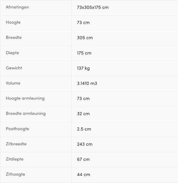Select the 2.5 cm leg height value
Screen dimensions: 178x183
point(84,129)
